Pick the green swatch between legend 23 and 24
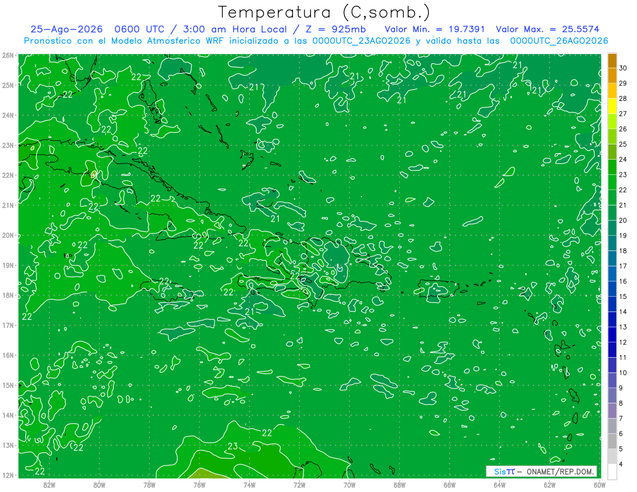 612,167
